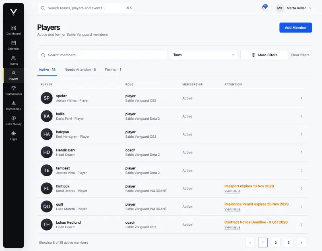Viewport: 322px width, 251px height.
Task: Go to Teams in the sidebar
Action: click(x=14, y=60)
